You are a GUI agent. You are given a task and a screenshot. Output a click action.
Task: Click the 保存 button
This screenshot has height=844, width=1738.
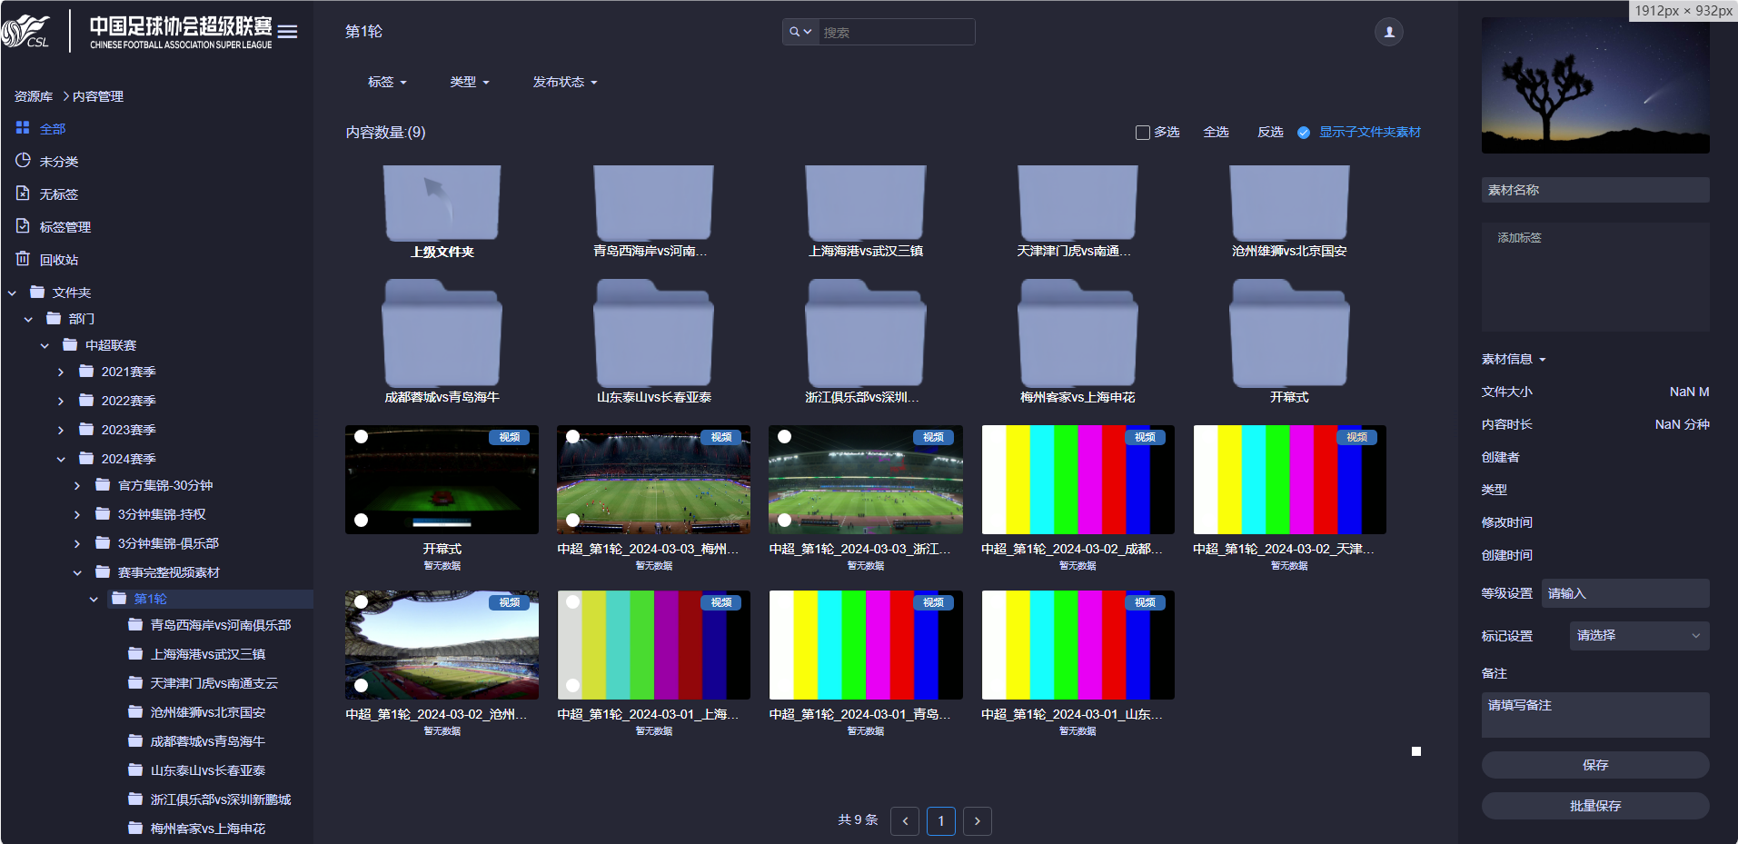click(1595, 765)
